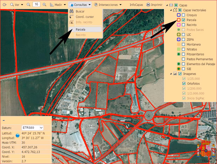Click the magenta Recinto color swatch
The height and width of the screenshot is (164, 217).
178,25
